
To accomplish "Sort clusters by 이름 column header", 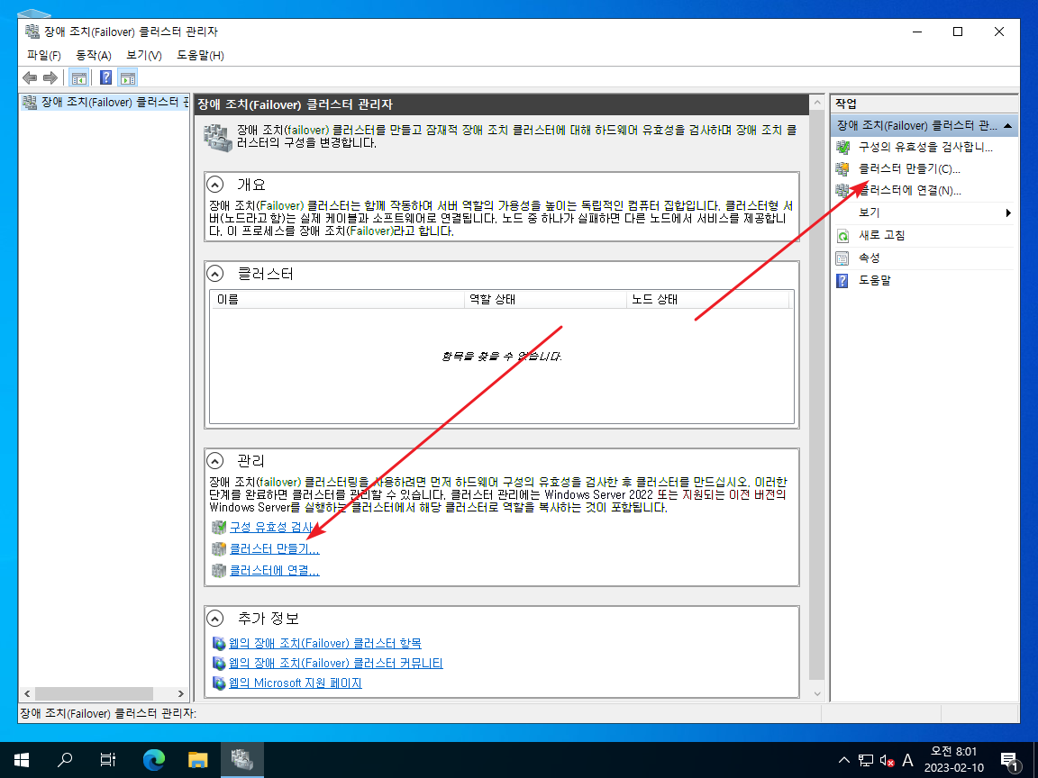I will click(x=337, y=299).
